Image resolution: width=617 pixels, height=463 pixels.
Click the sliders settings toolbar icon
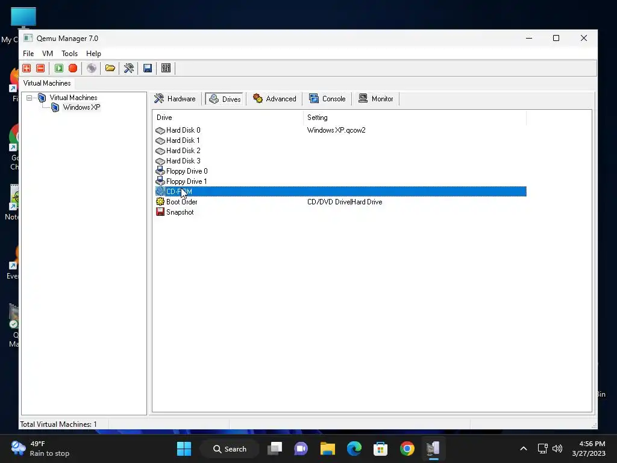[x=166, y=68]
